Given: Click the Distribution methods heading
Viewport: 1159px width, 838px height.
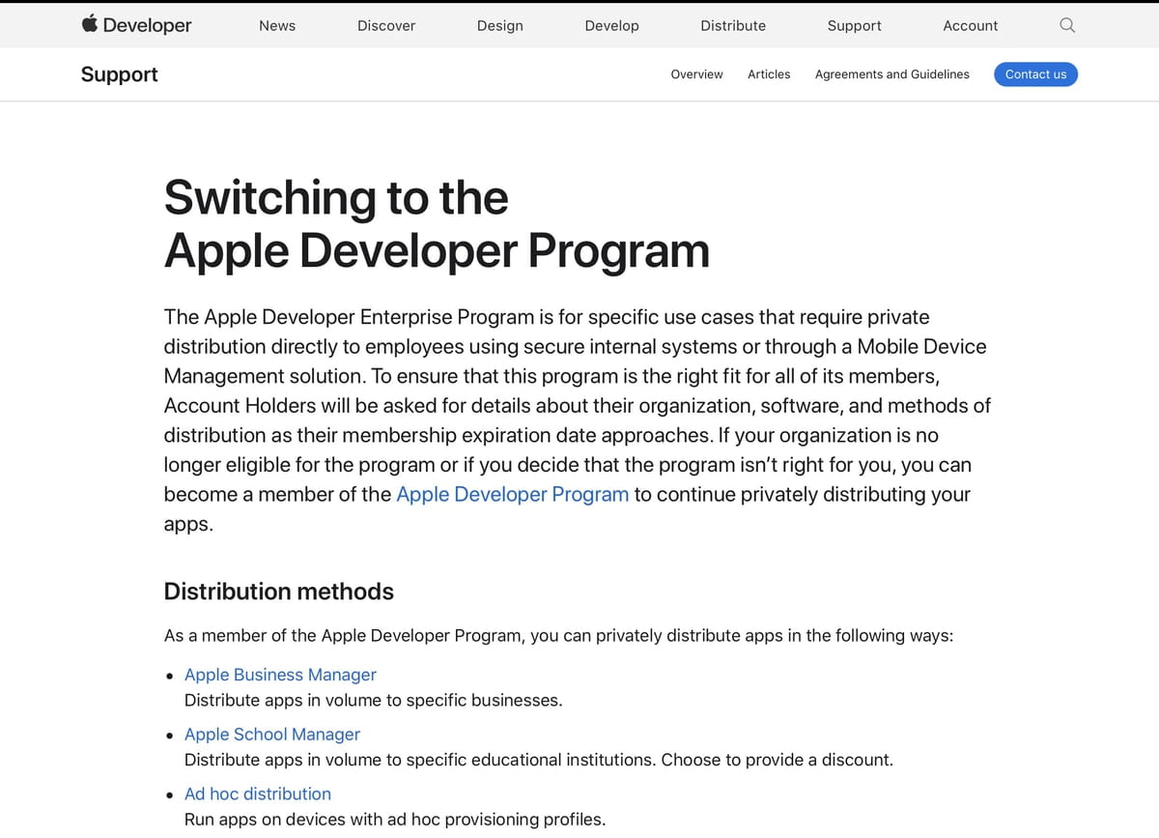Looking at the screenshot, I should (279, 592).
